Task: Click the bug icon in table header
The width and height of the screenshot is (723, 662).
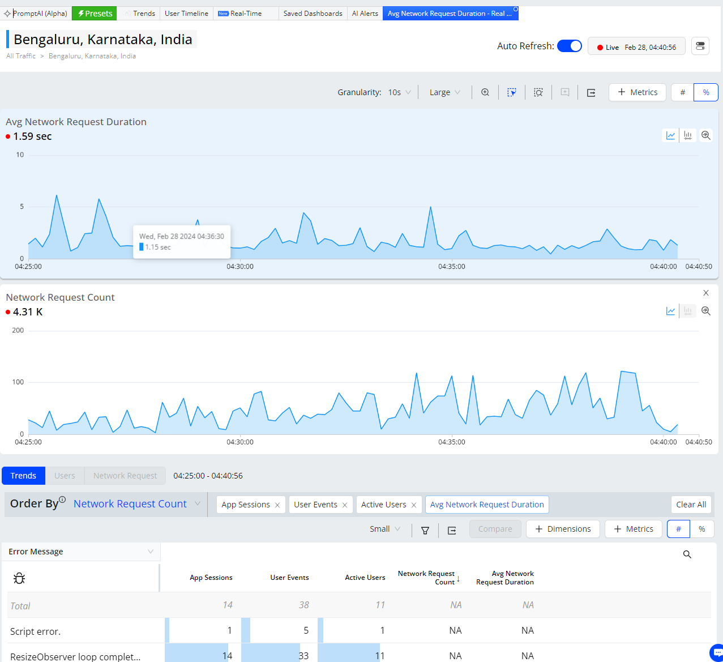Action: pyautogui.click(x=19, y=578)
